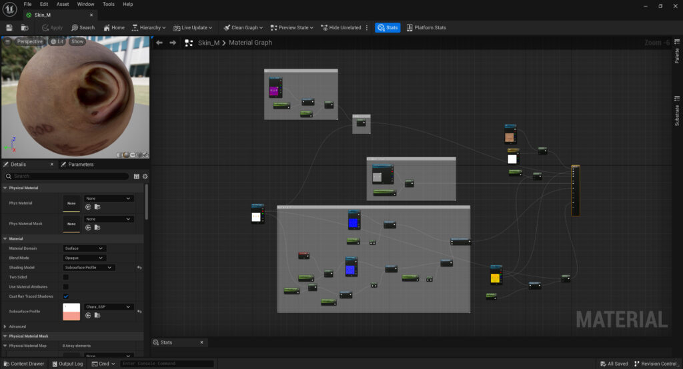Click the Save asset icon in the toolbar
The image size is (683, 369).
[9, 27]
